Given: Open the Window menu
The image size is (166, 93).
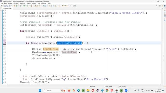Looking at the screenshot, I should tap(44, 4).
